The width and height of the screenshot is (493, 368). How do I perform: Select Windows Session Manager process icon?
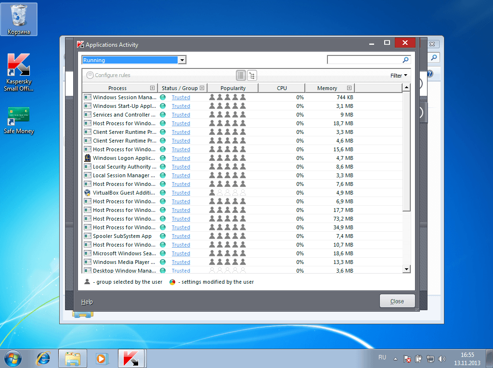pyautogui.click(x=88, y=97)
